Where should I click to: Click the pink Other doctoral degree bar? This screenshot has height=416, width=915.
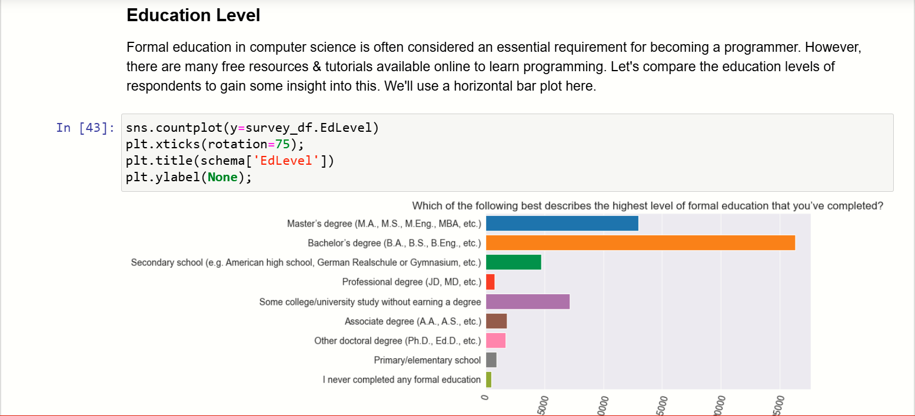point(495,341)
